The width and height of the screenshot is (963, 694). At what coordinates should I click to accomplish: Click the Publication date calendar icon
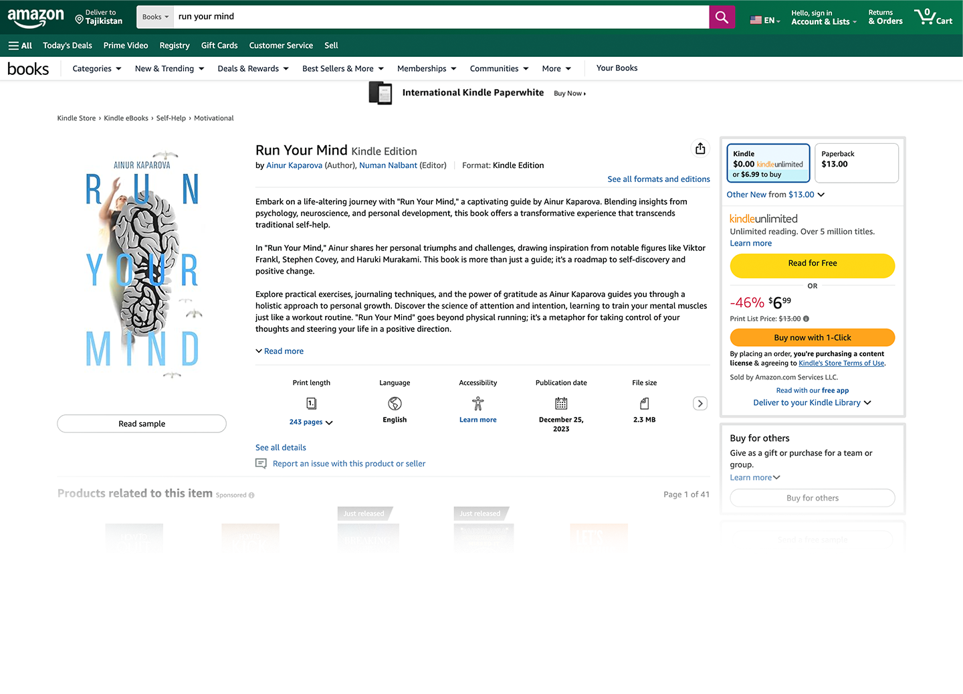(561, 404)
